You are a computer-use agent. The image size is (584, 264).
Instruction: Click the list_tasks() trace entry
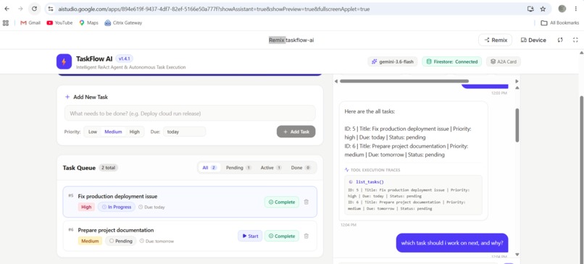coord(367,182)
